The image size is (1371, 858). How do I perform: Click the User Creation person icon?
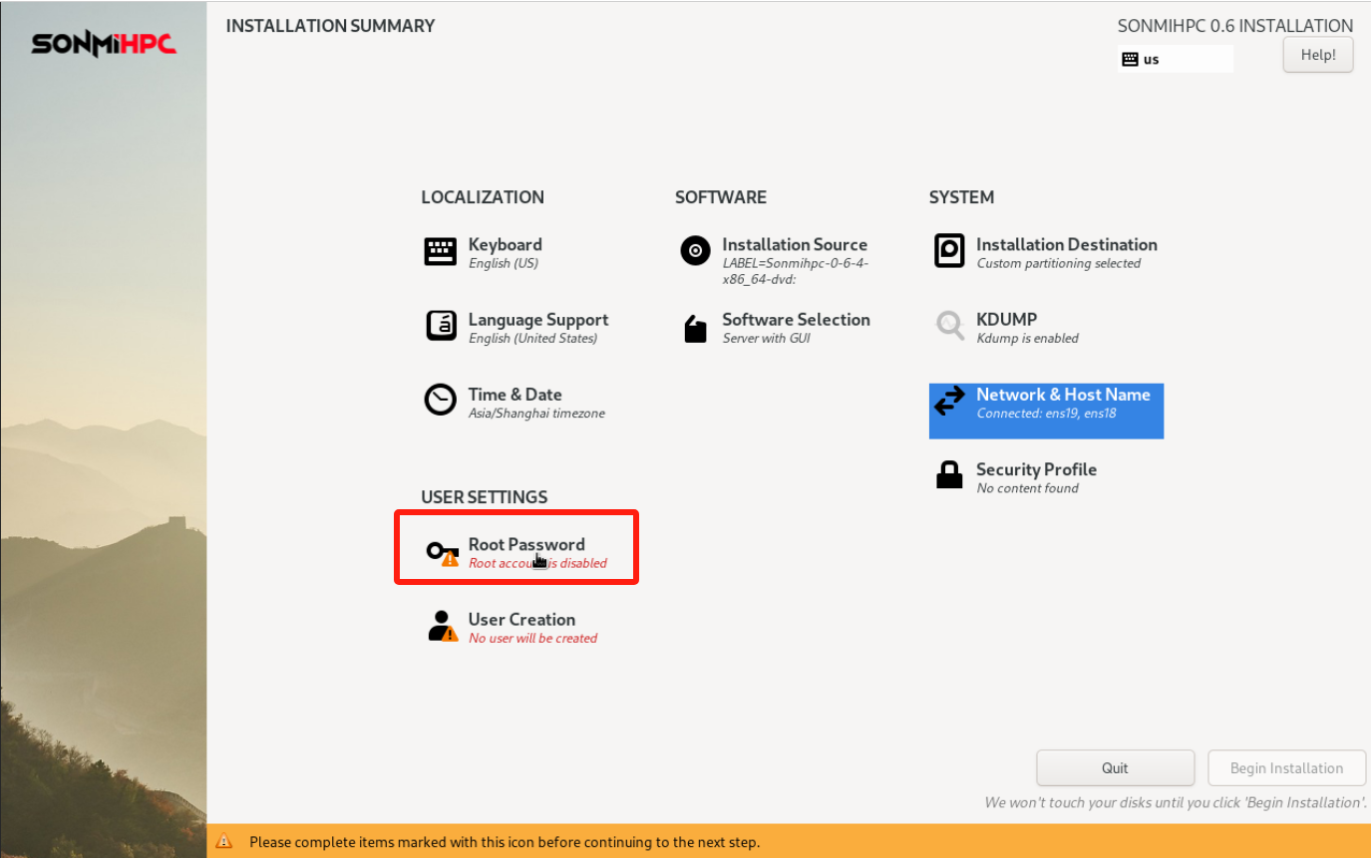click(x=442, y=626)
